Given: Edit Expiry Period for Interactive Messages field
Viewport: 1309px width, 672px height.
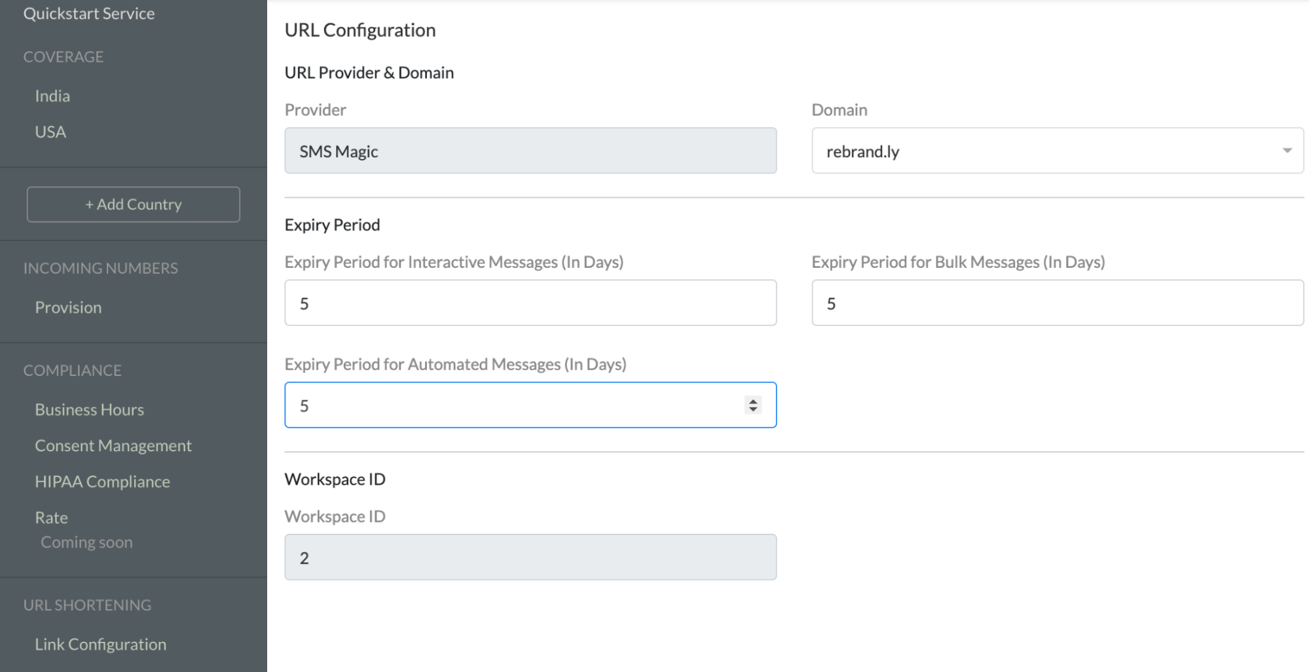Looking at the screenshot, I should pyautogui.click(x=530, y=302).
